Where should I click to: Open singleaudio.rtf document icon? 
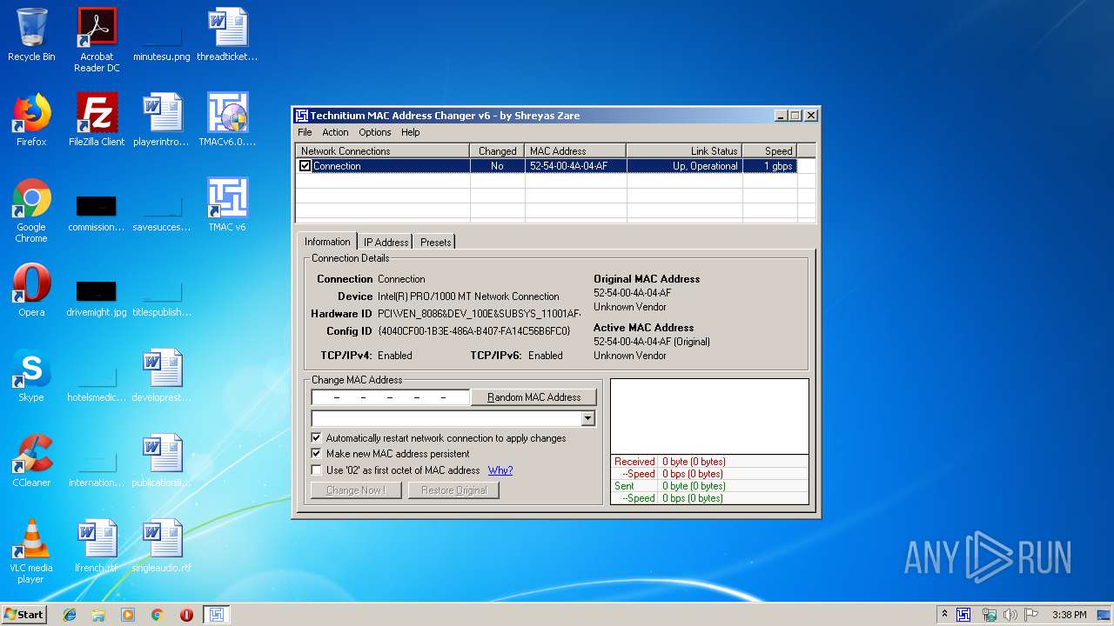[x=162, y=546]
